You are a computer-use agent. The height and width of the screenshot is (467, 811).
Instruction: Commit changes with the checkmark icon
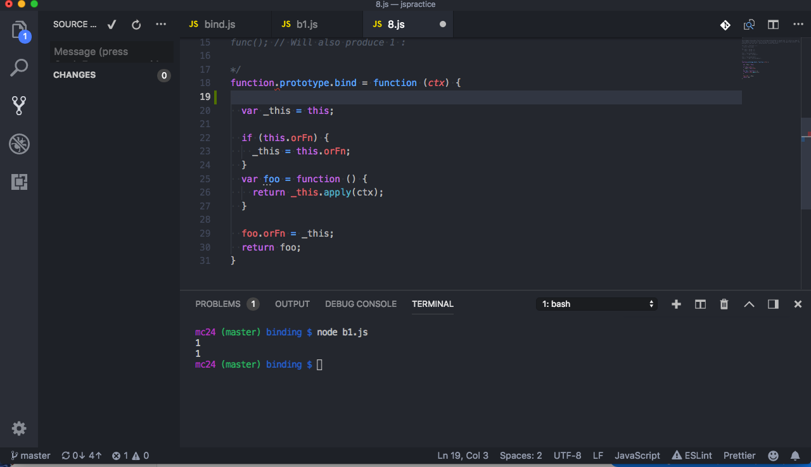pos(112,24)
